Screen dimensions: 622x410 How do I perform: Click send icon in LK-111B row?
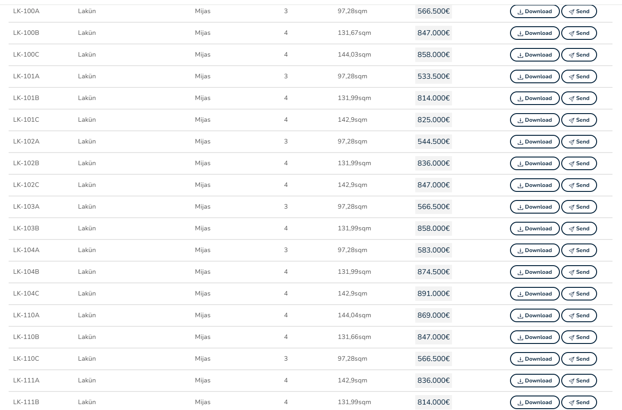pos(572,403)
